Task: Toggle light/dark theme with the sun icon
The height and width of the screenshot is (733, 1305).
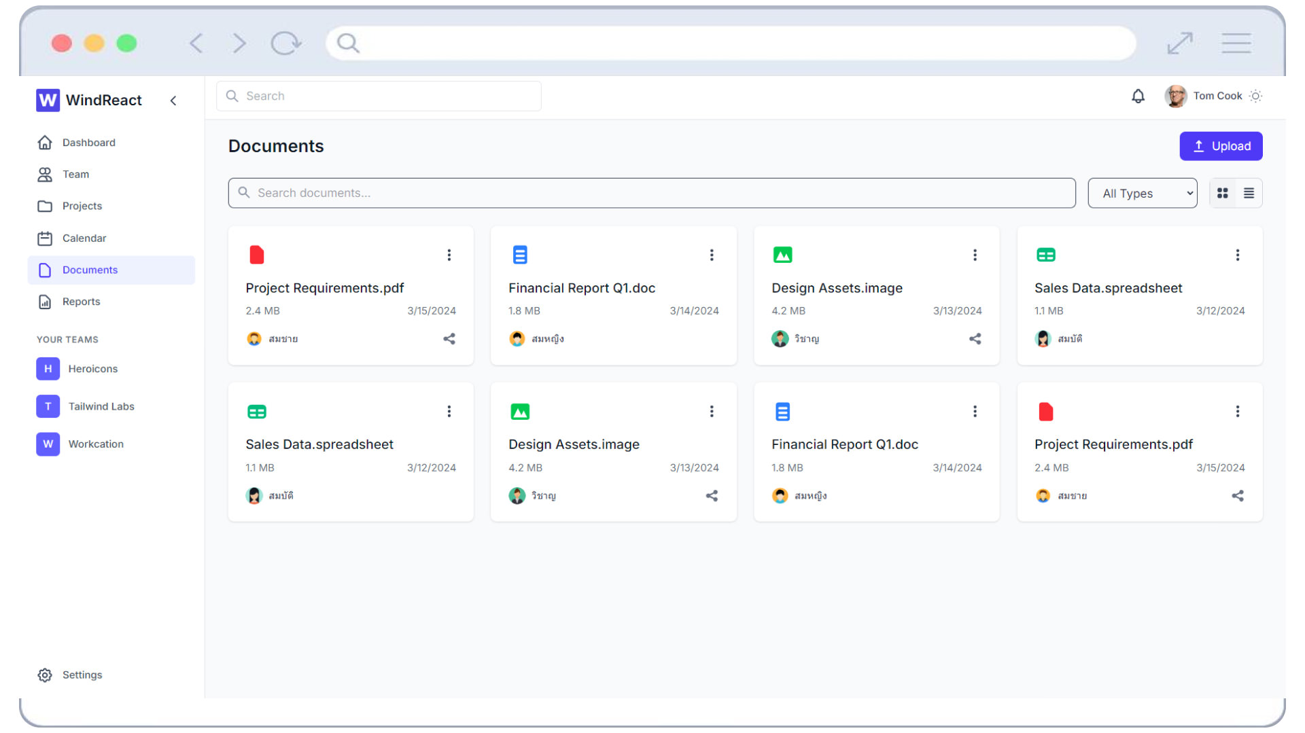Action: pyautogui.click(x=1255, y=96)
